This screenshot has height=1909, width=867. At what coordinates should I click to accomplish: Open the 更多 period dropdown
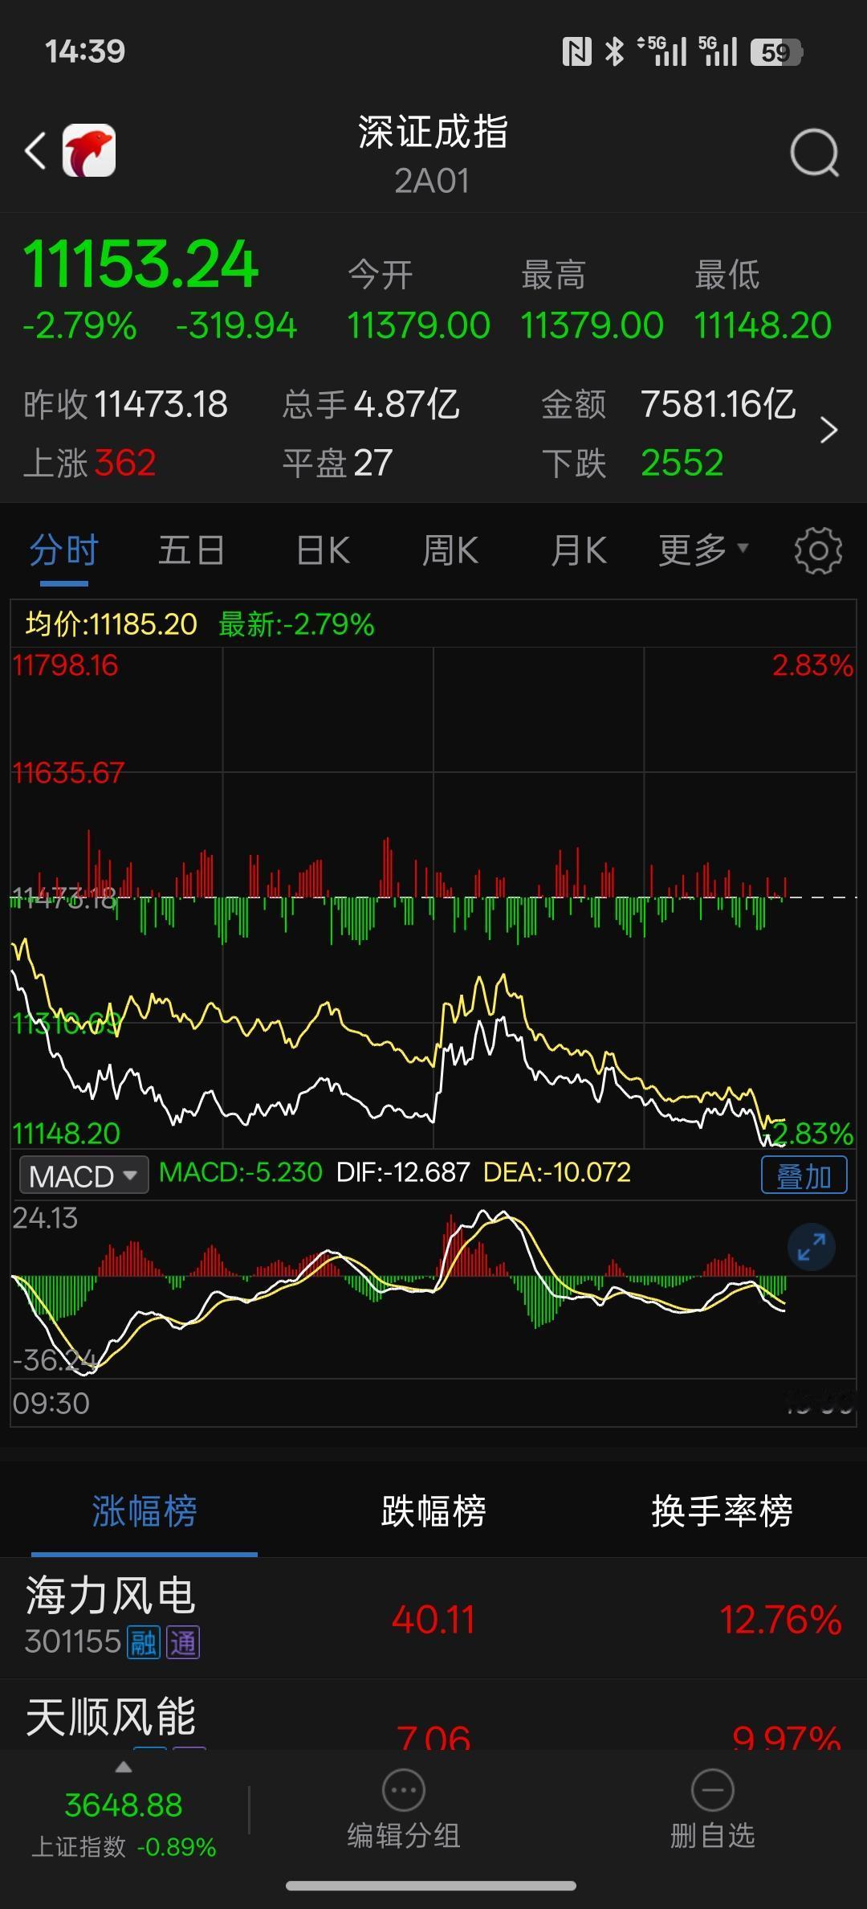(703, 550)
